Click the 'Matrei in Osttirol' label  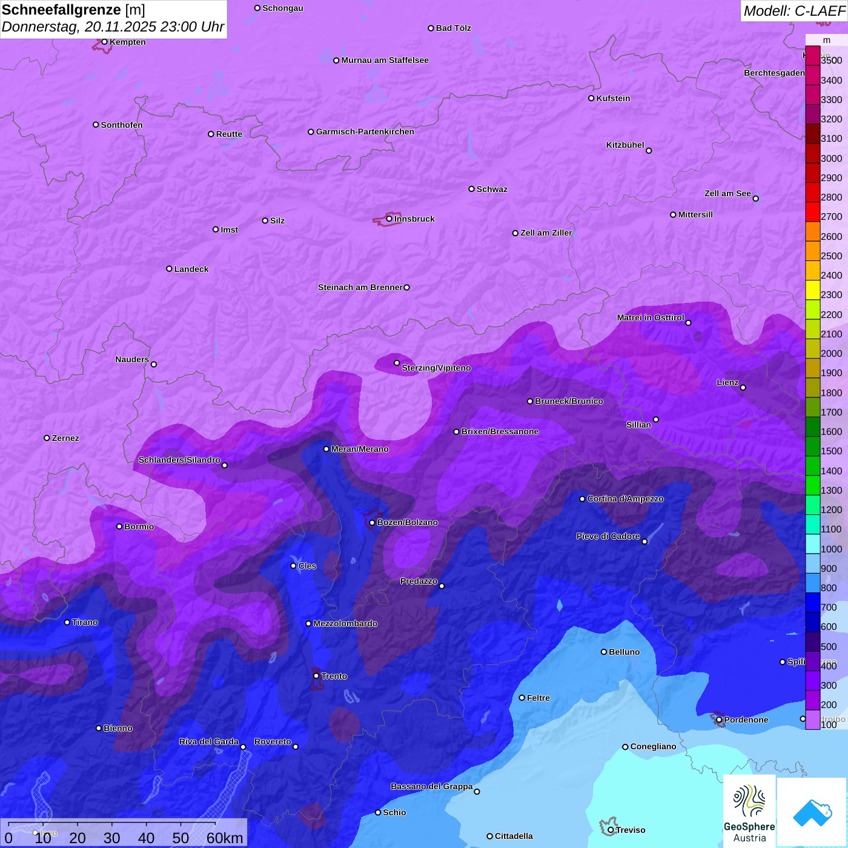click(x=650, y=317)
